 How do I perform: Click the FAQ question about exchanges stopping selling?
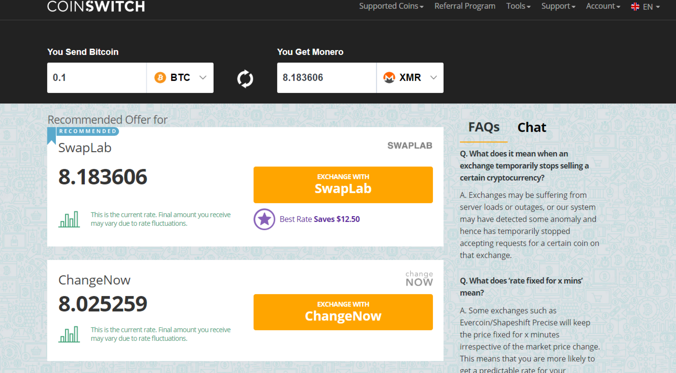[x=525, y=166]
